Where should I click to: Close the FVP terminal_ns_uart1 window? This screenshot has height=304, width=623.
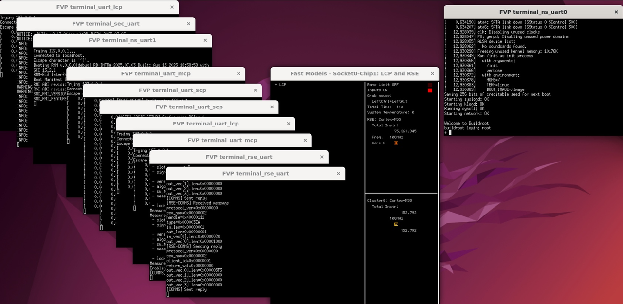pos(205,40)
